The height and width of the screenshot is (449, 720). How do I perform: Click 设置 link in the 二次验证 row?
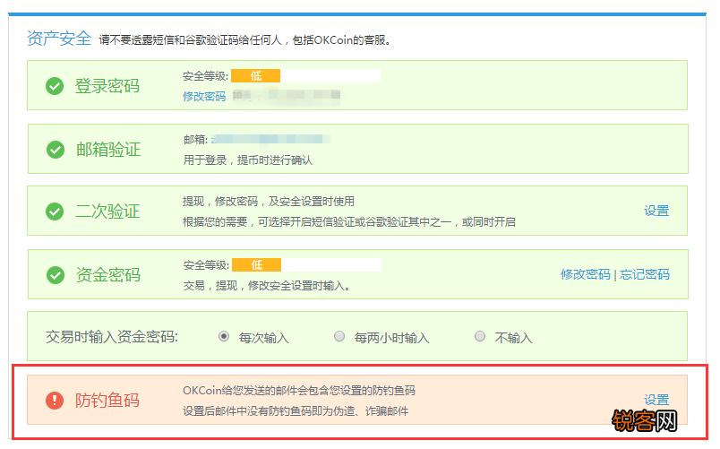(x=656, y=211)
